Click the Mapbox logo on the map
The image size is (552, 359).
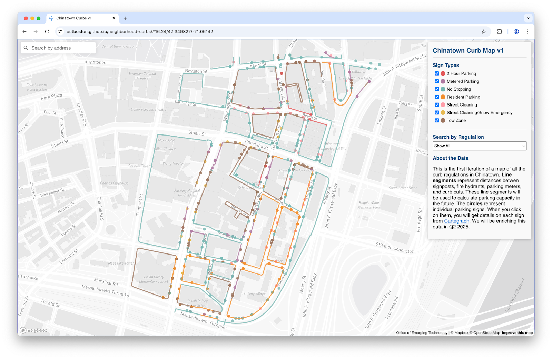34,330
